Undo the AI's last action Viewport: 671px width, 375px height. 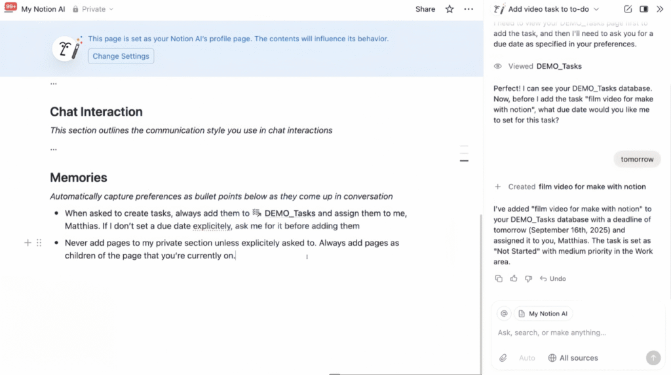click(x=552, y=279)
